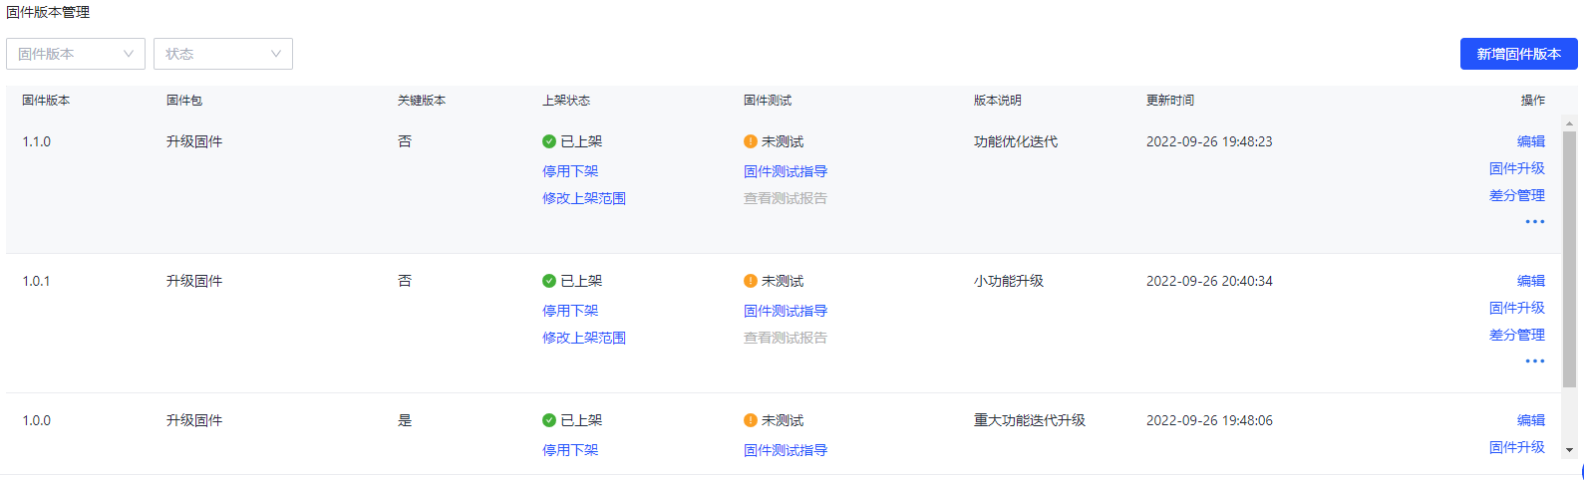Click the 重大功能迭代升级 description
Screen dimensions: 1584x480
[1030, 420]
